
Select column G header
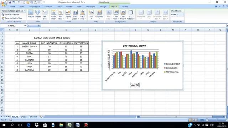(95, 30)
